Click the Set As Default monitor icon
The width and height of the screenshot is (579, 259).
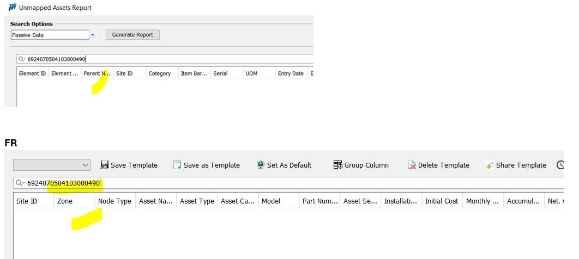click(x=261, y=165)
